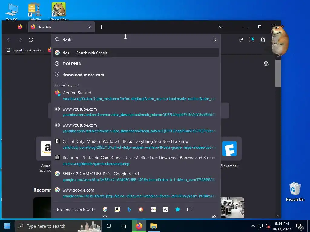
Task: Search bookmarks using the star icon
Action: click(x=177, y=210)
